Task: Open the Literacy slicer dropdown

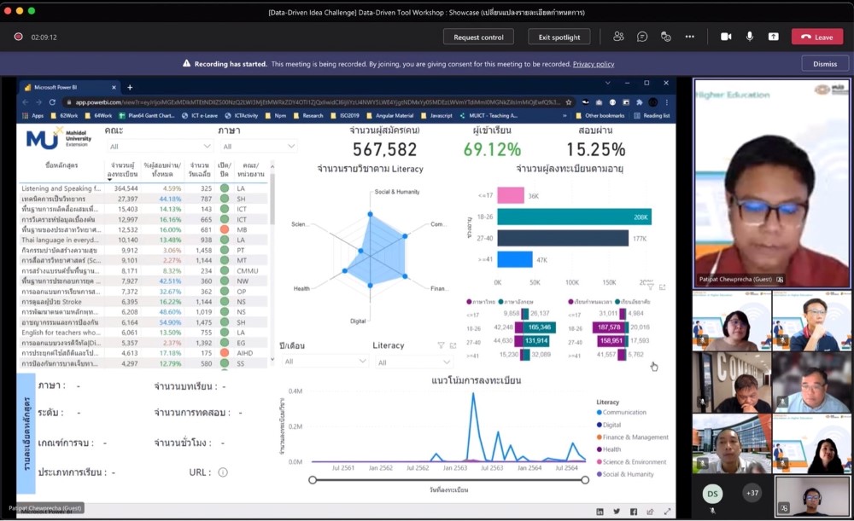Action: (x=414, y=362)
